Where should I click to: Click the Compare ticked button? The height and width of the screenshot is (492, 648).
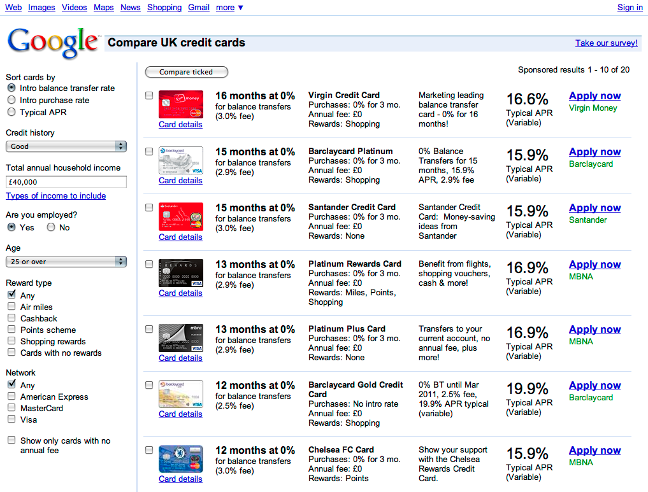click(x=187, y=72)
